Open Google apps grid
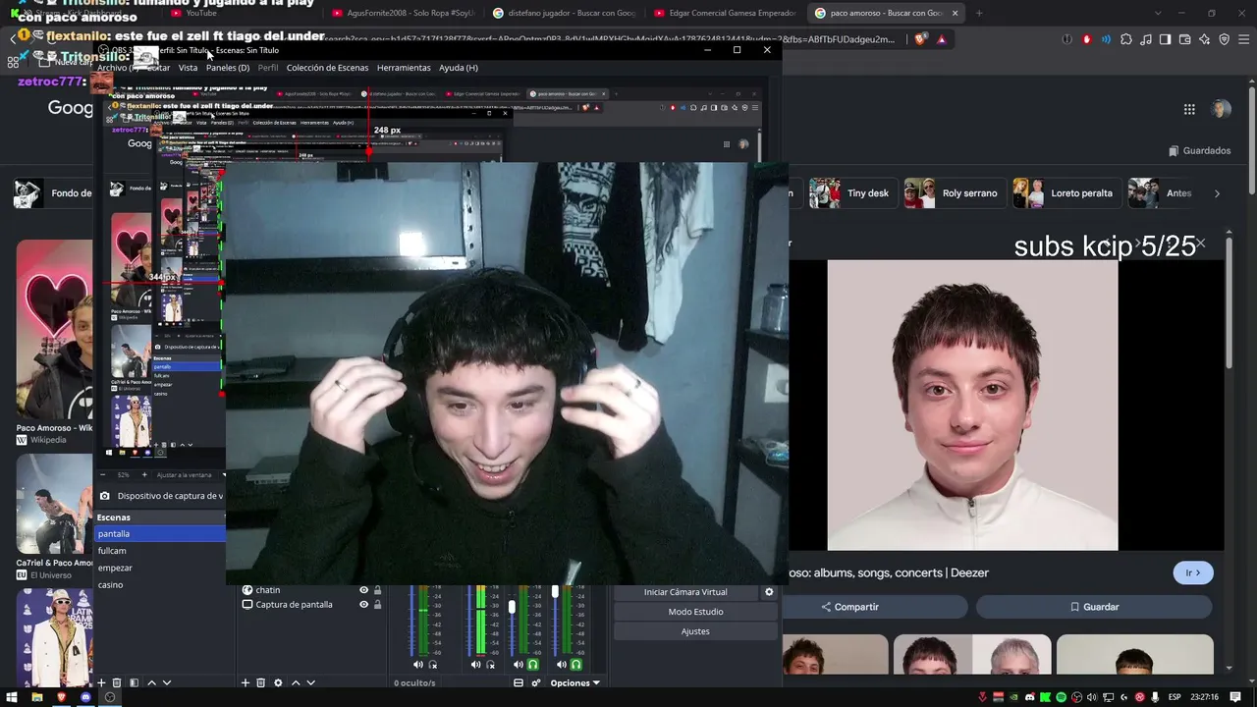Image resolution: width=1257 pixels, height=707 pixels. click(1189, 109)
